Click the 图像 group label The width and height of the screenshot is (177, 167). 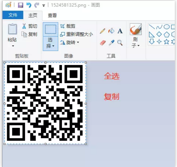coord(68,56)
